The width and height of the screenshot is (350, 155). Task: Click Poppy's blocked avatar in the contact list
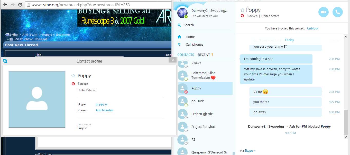click(x=183, y=88)
